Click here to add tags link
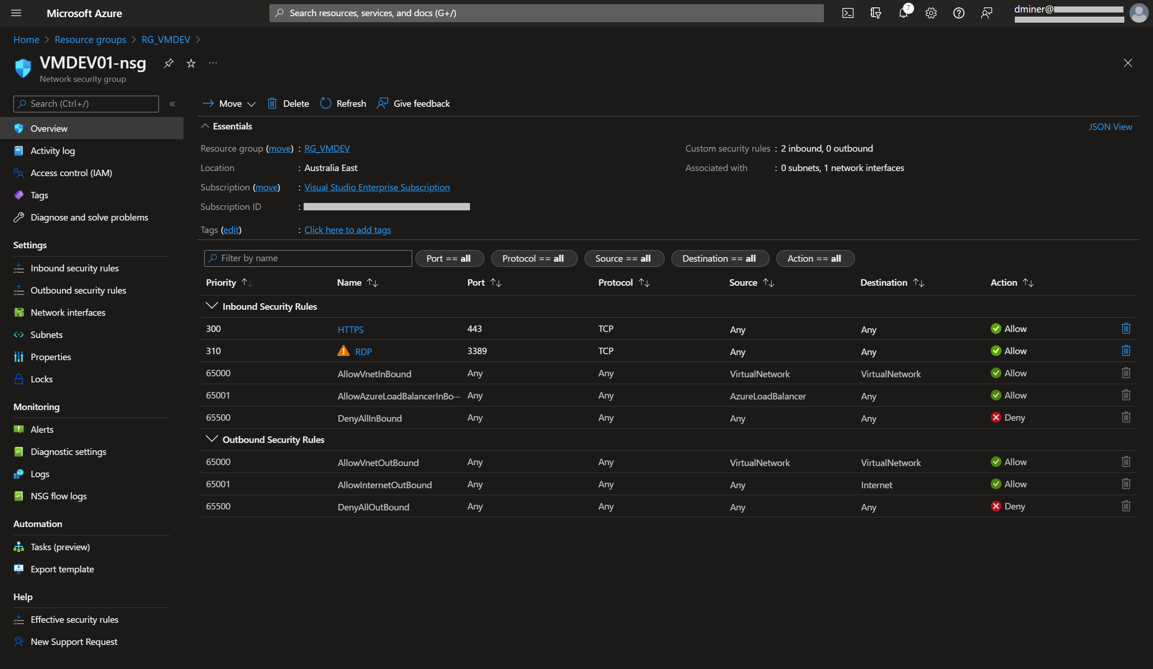The height and width of the screenshot is (669, 1153). click(348, 230)
